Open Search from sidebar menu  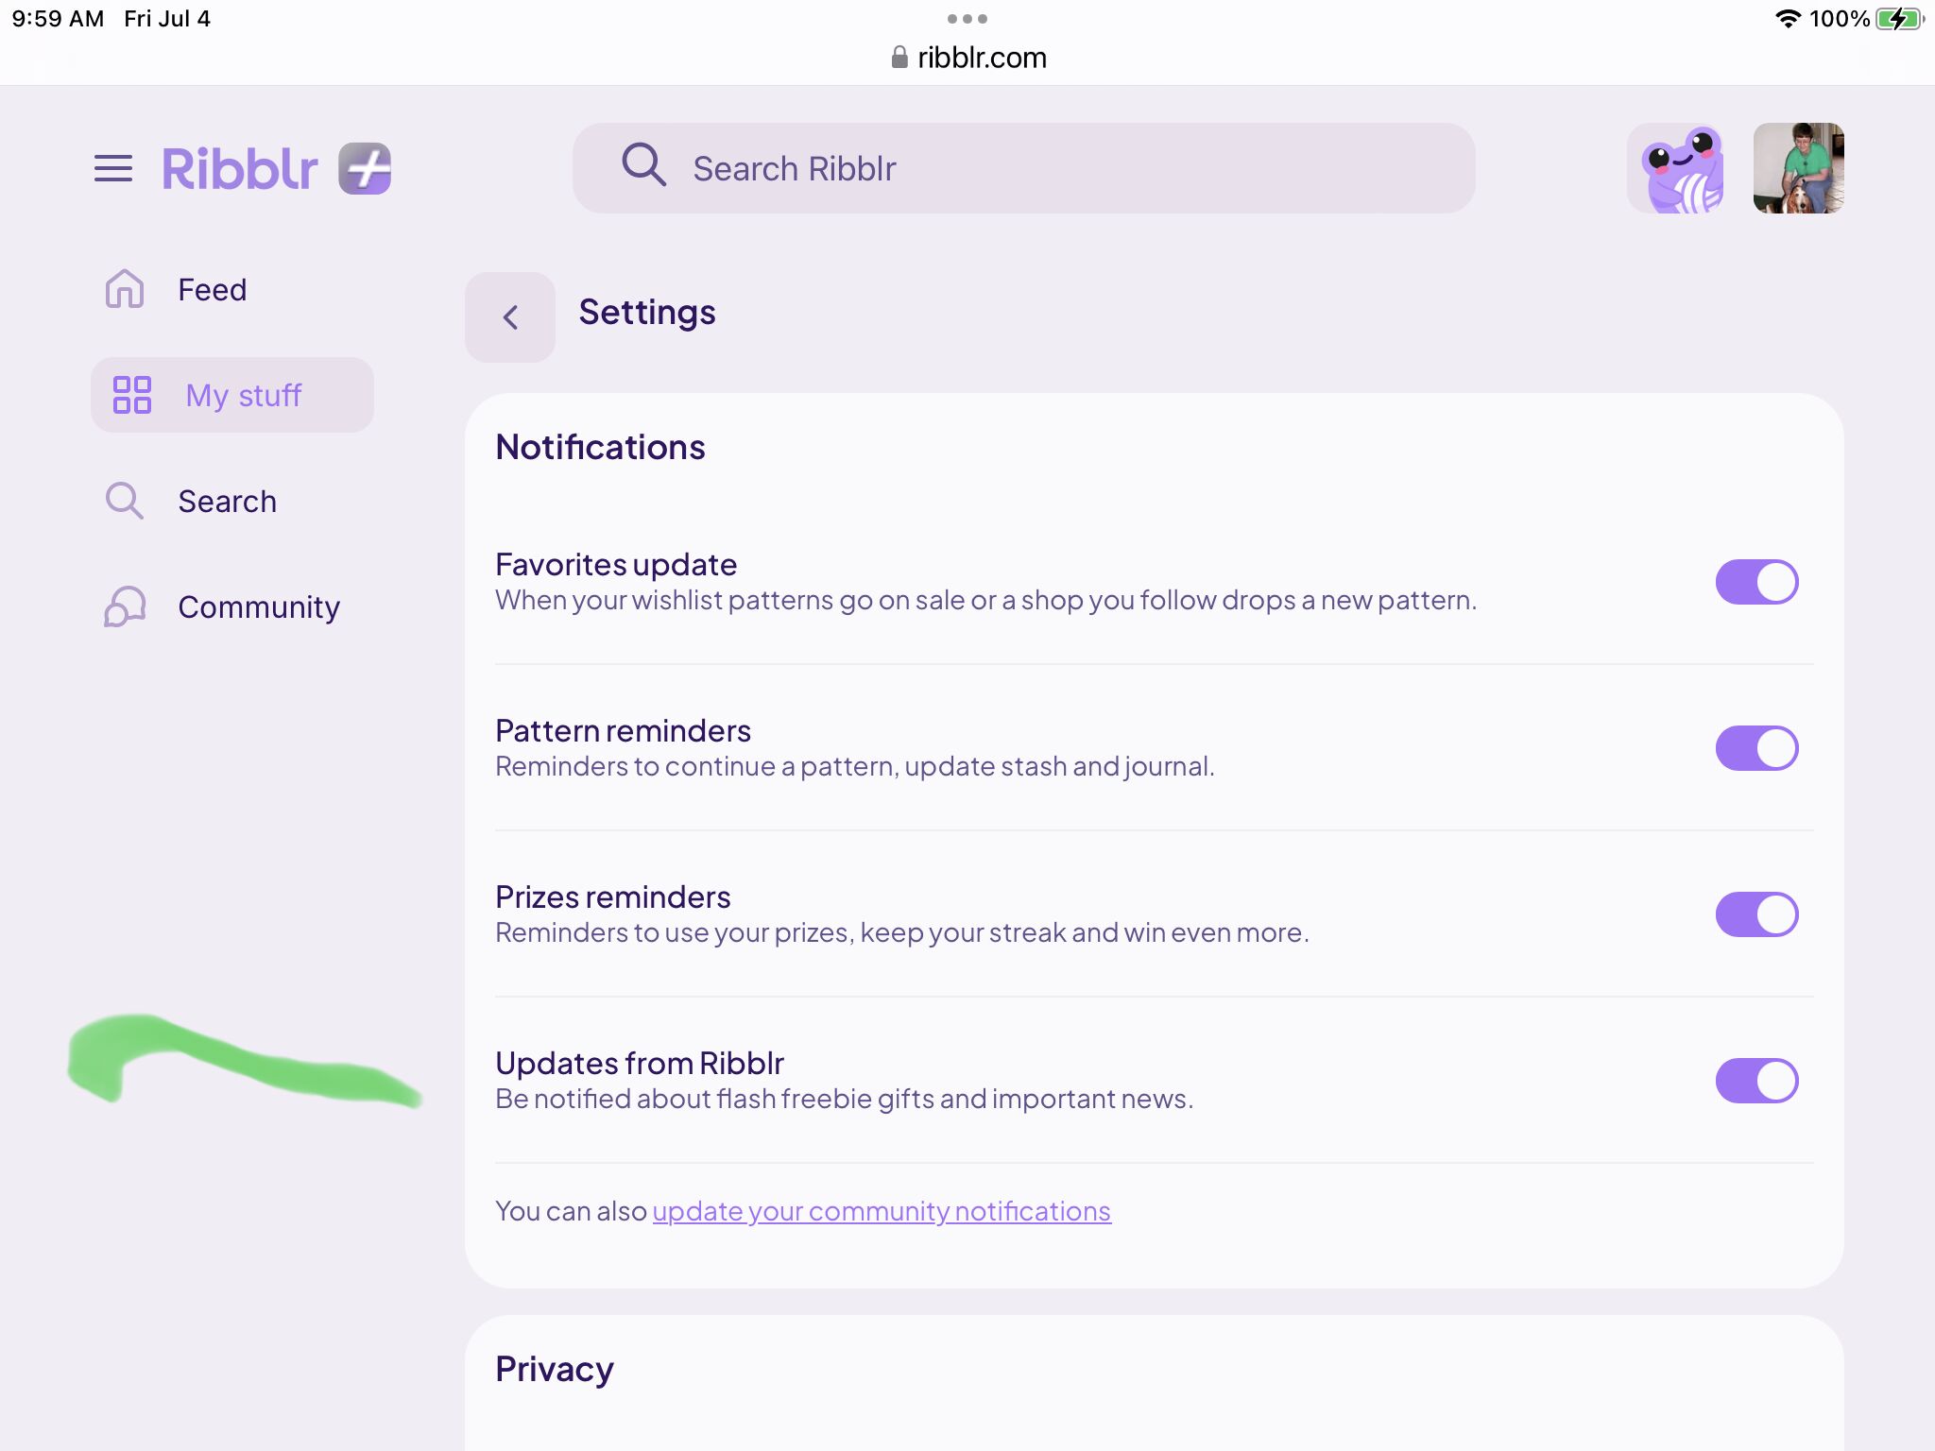(232, 501)
